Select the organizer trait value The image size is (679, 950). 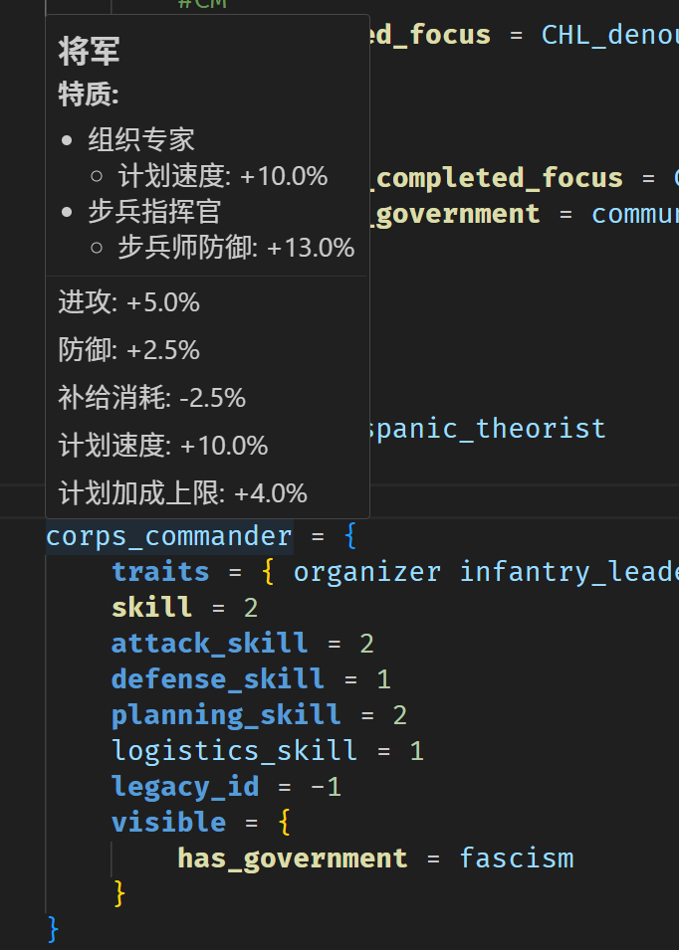(x=367, y=572)
